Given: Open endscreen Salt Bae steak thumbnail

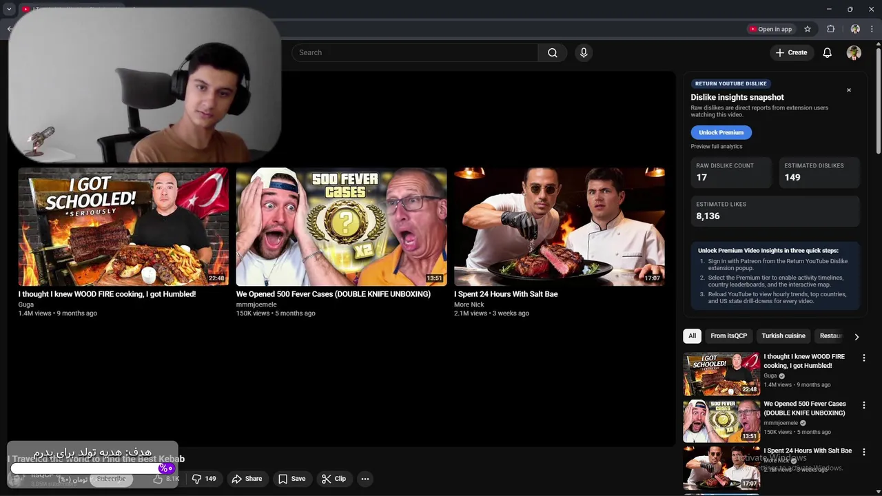Looking at the screenshot, I should pyautogui.click(x=559, y=227).
